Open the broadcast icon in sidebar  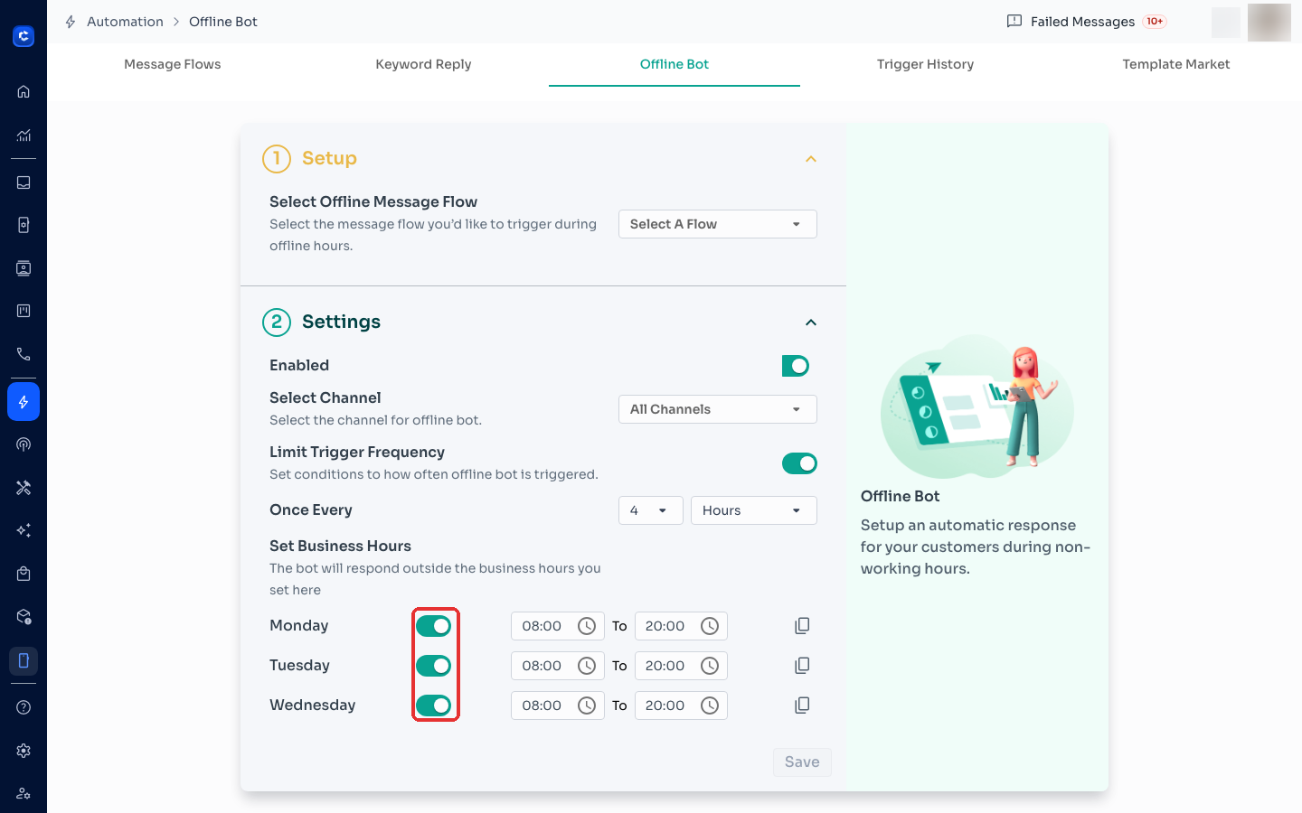[x=24, y=444]
